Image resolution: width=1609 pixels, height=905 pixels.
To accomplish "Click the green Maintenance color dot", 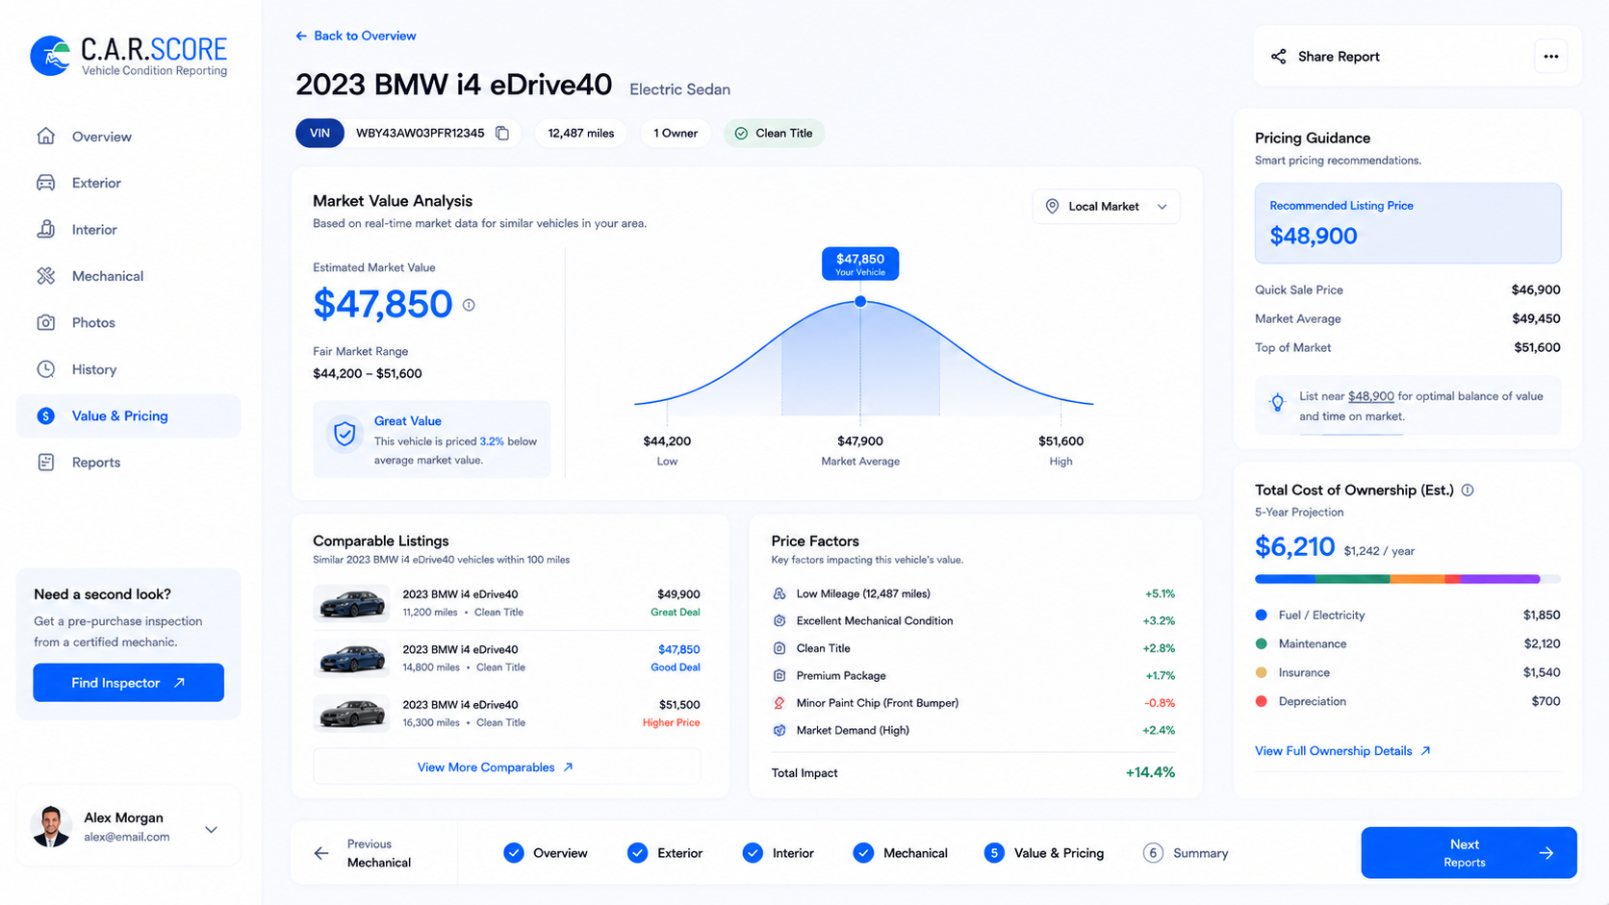I will coord(1262,643).
